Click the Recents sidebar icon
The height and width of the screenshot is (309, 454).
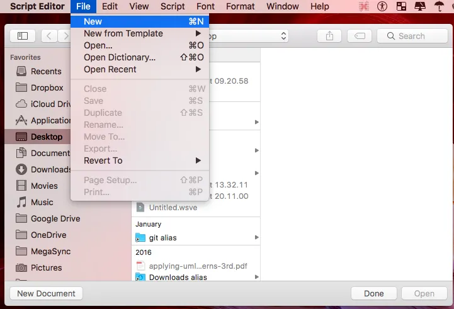(21, 71)
